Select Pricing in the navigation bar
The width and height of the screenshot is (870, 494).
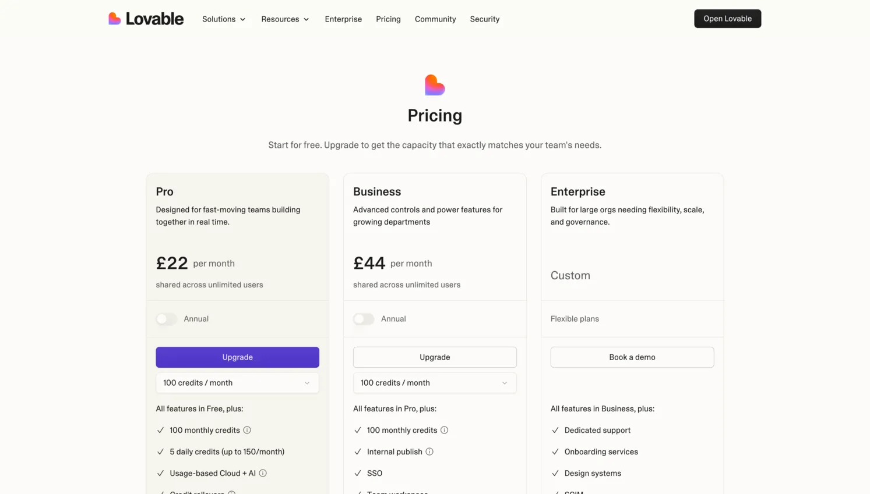(388, 19)
